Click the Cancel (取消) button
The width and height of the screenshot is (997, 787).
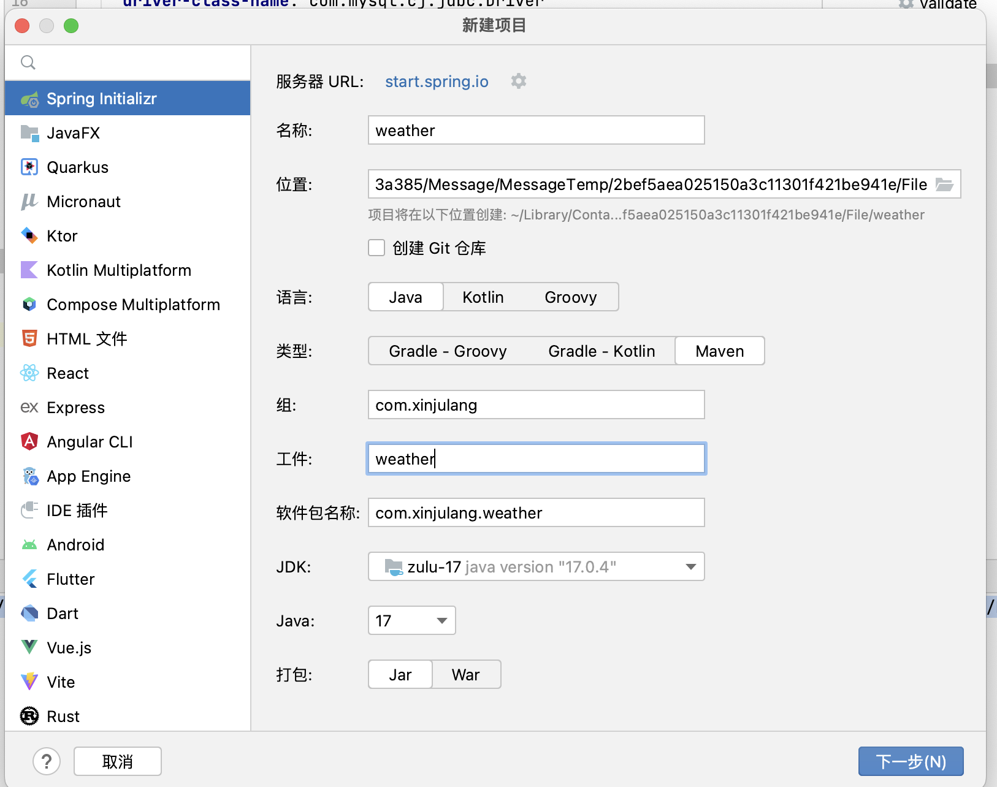coord(118,762)
